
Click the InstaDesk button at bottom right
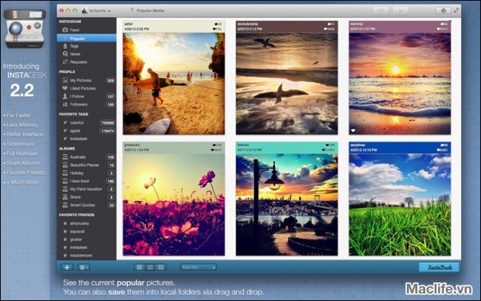tap(438, 267)
